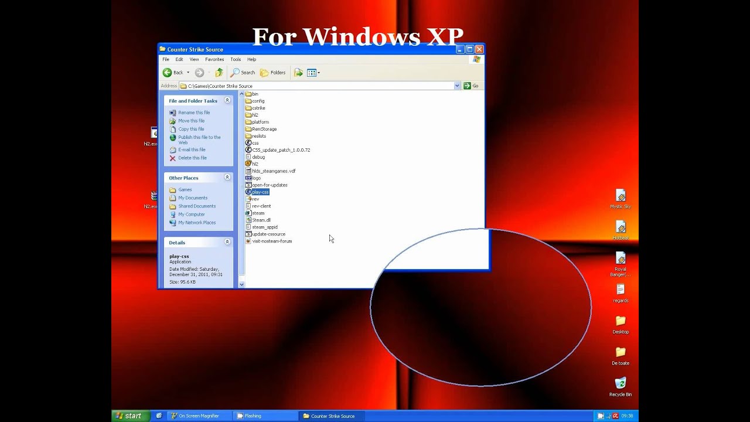This screenshot has width=750, height=422.
Task: Open Shared Documents from Other Places
Action: pos(197,206)
